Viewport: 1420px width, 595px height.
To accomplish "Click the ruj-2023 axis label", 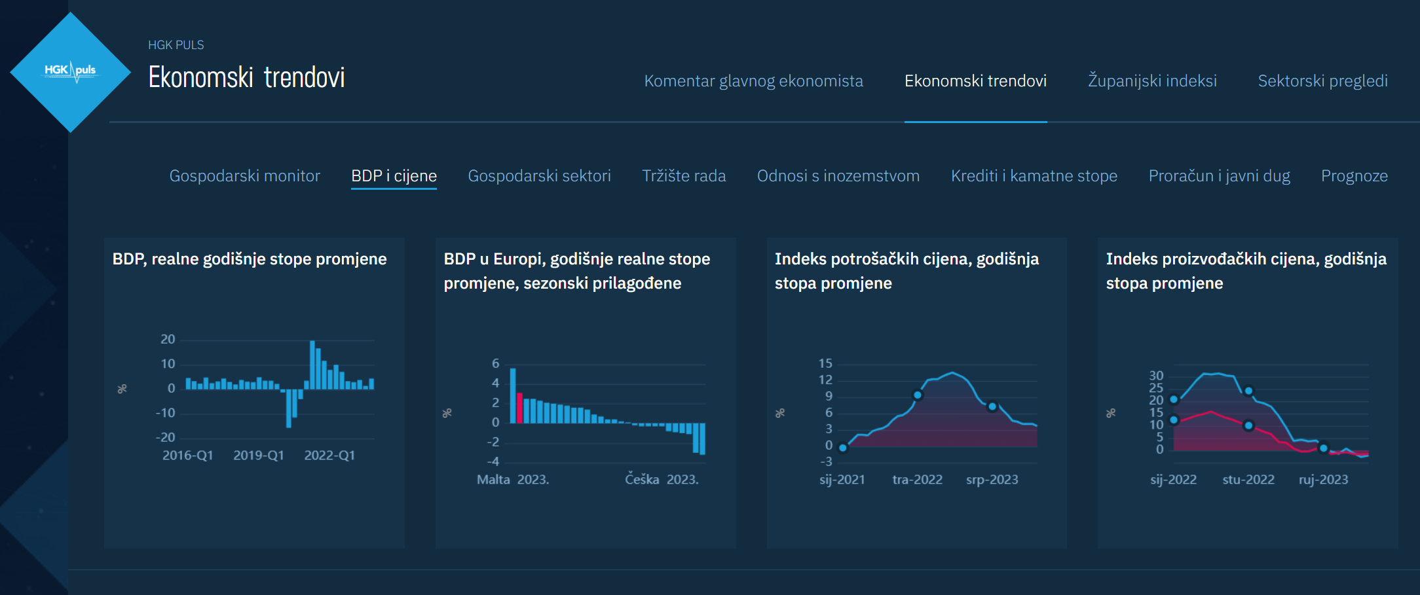I will coord(1323,480).
